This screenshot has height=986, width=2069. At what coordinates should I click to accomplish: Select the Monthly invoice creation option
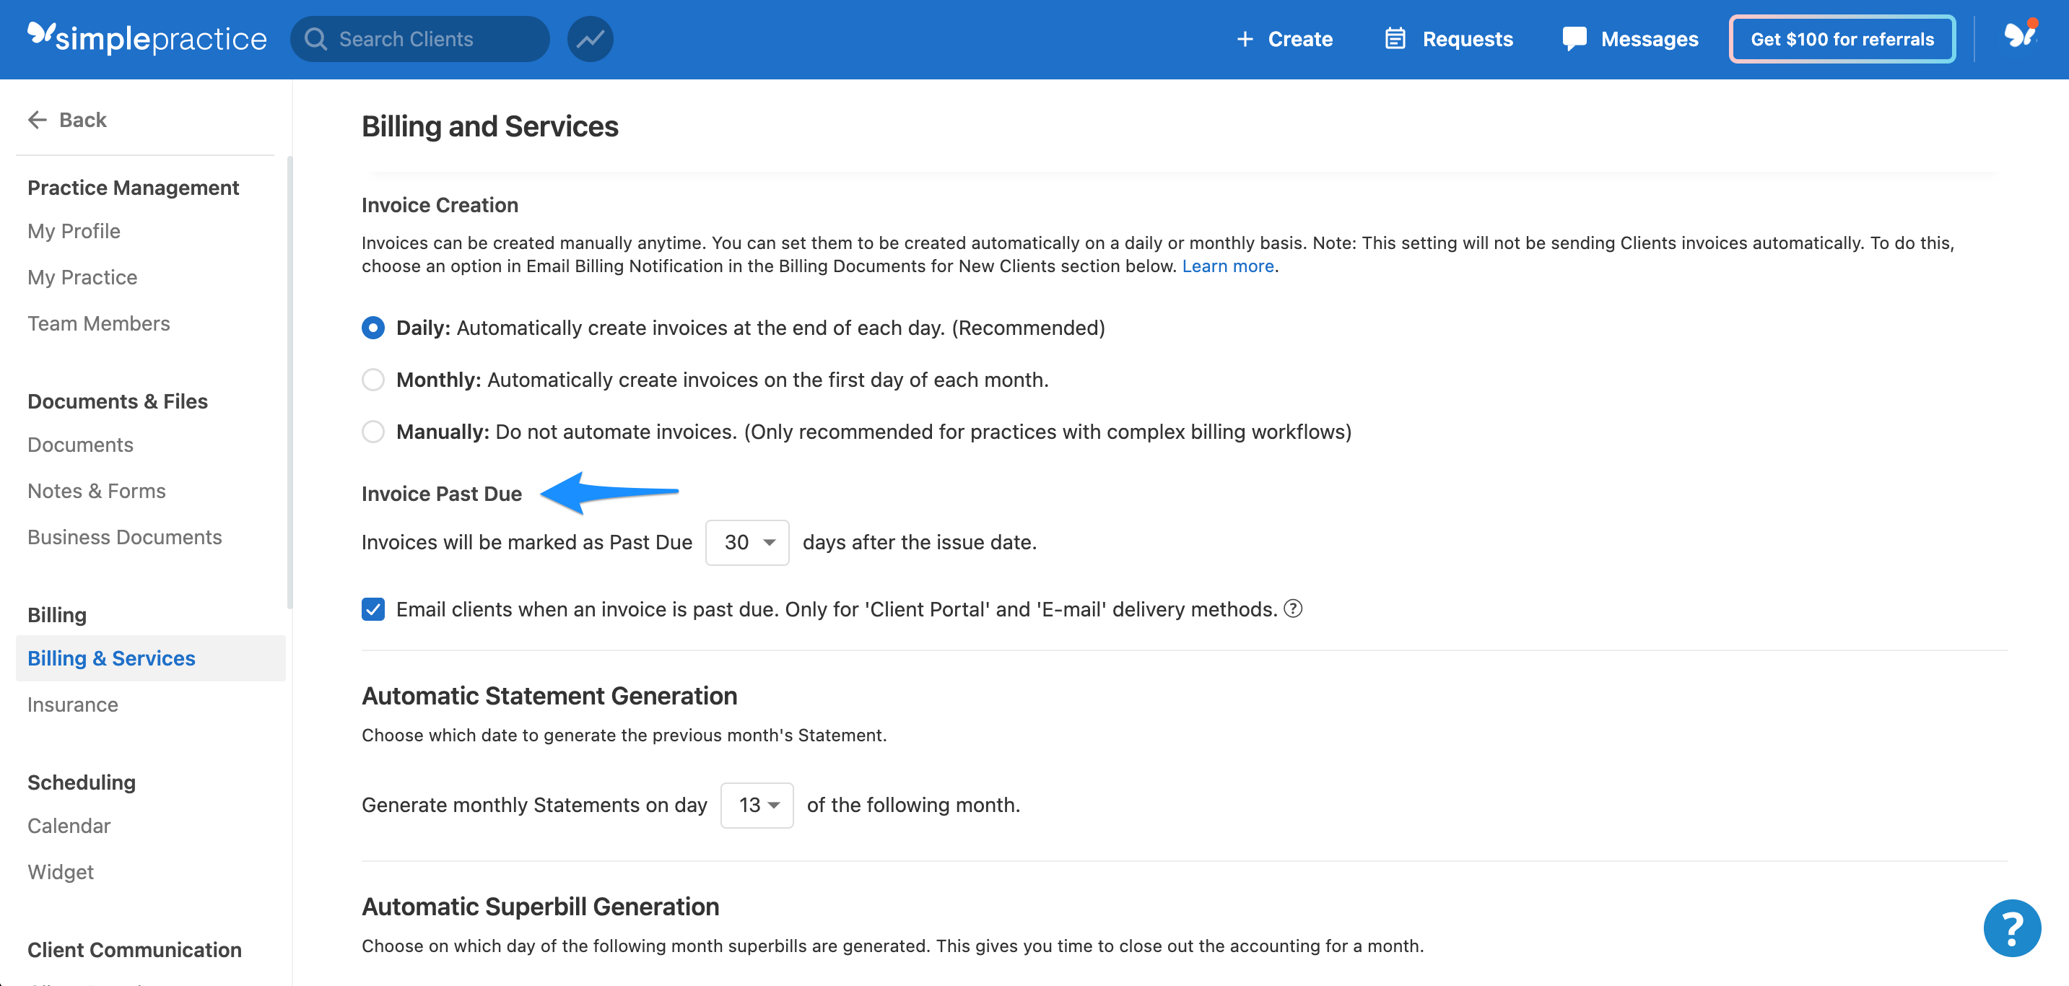373,380
